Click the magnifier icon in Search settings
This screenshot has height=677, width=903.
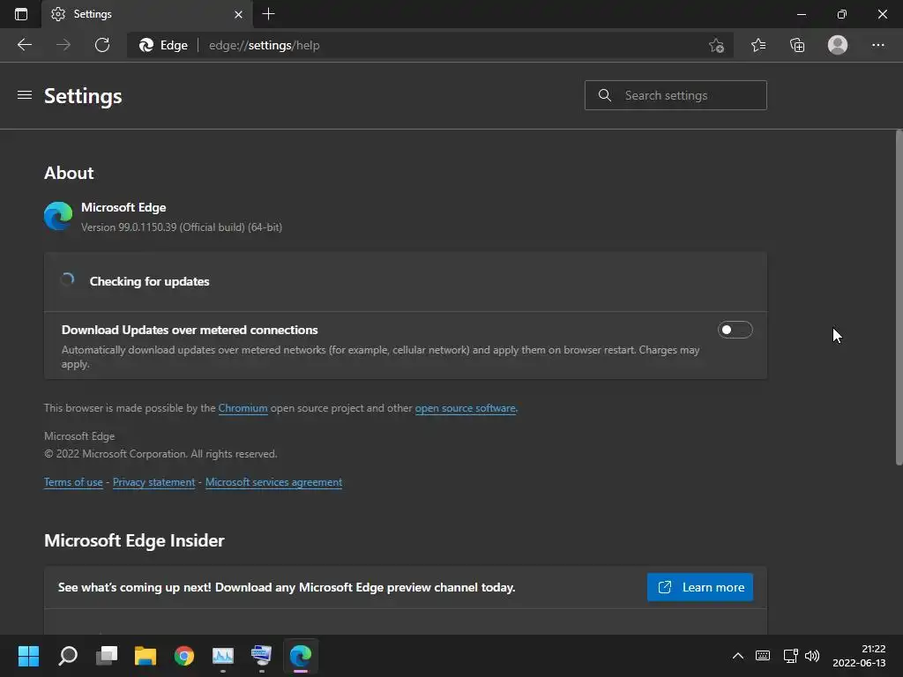click(605, 95)
